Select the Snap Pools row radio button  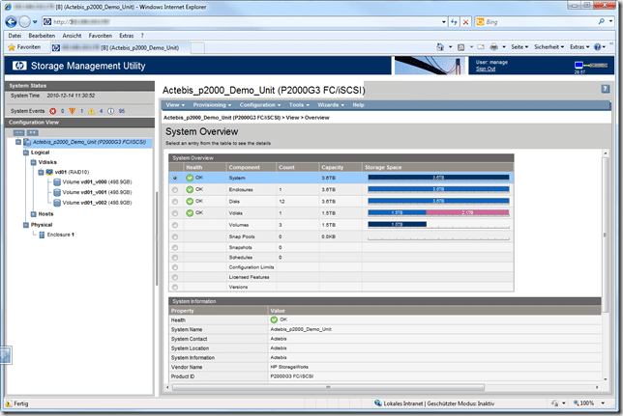[x=175, y=236]
